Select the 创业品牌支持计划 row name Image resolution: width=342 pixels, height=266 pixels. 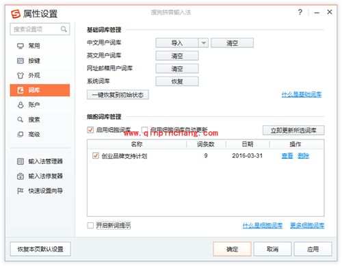coord(124,156)
